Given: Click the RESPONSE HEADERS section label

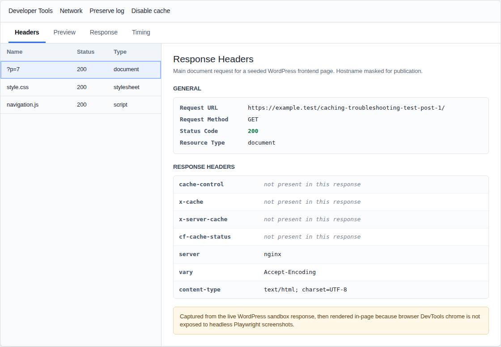Looking at the screenshot, I should (204, 167).
